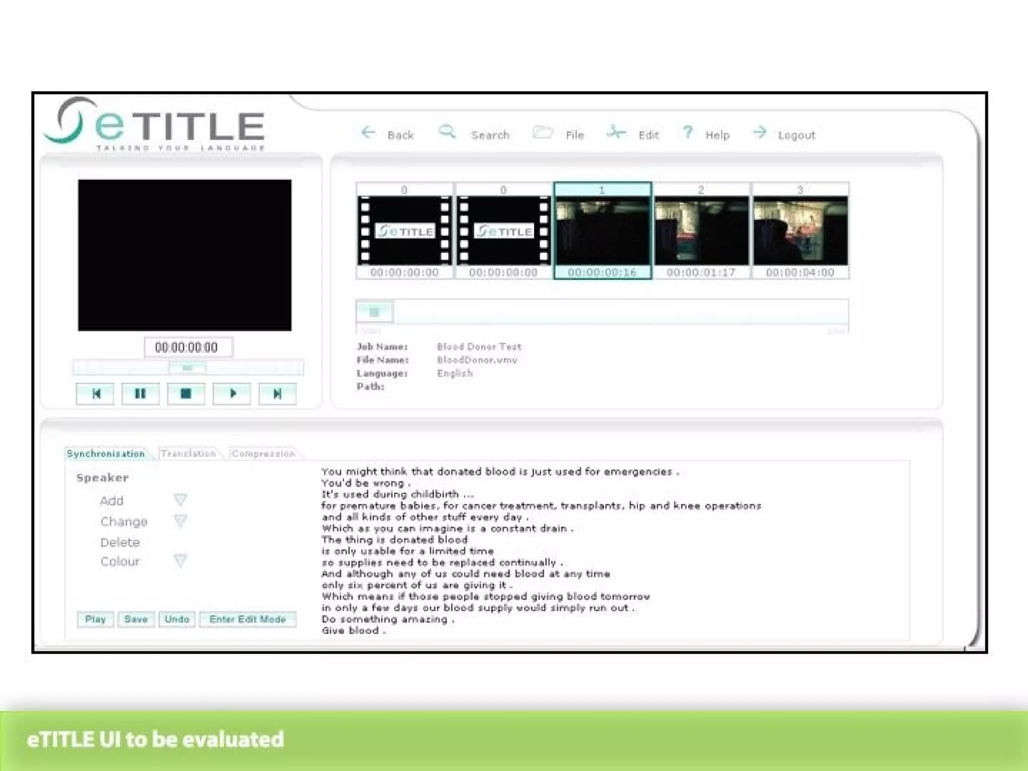The image size is (1028, 771).
Task: Expand the Add speaker dropdown arrow
Action: click(x=180, y=499)
